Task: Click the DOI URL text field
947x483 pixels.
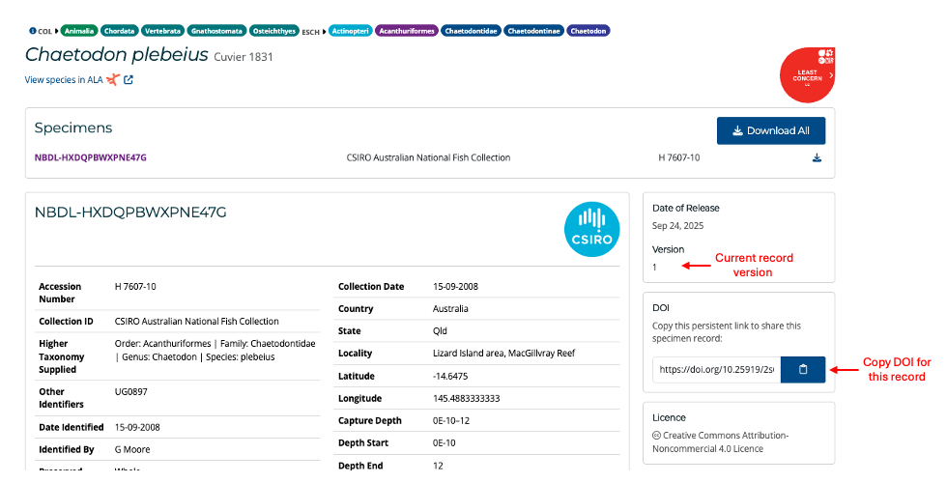Action: click(716, 369)
